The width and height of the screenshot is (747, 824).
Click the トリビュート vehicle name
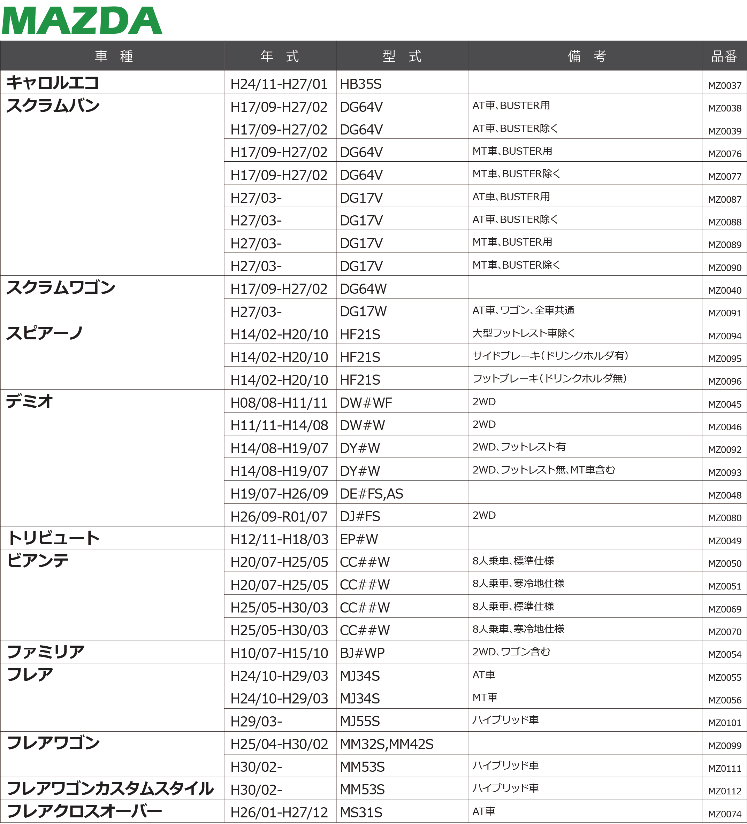tap(53, 538)
